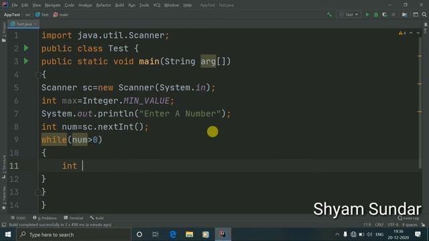The width and height of the screenshot is (429, 241).
Task: Open the Help menu
Action: [x=187, y=5]
